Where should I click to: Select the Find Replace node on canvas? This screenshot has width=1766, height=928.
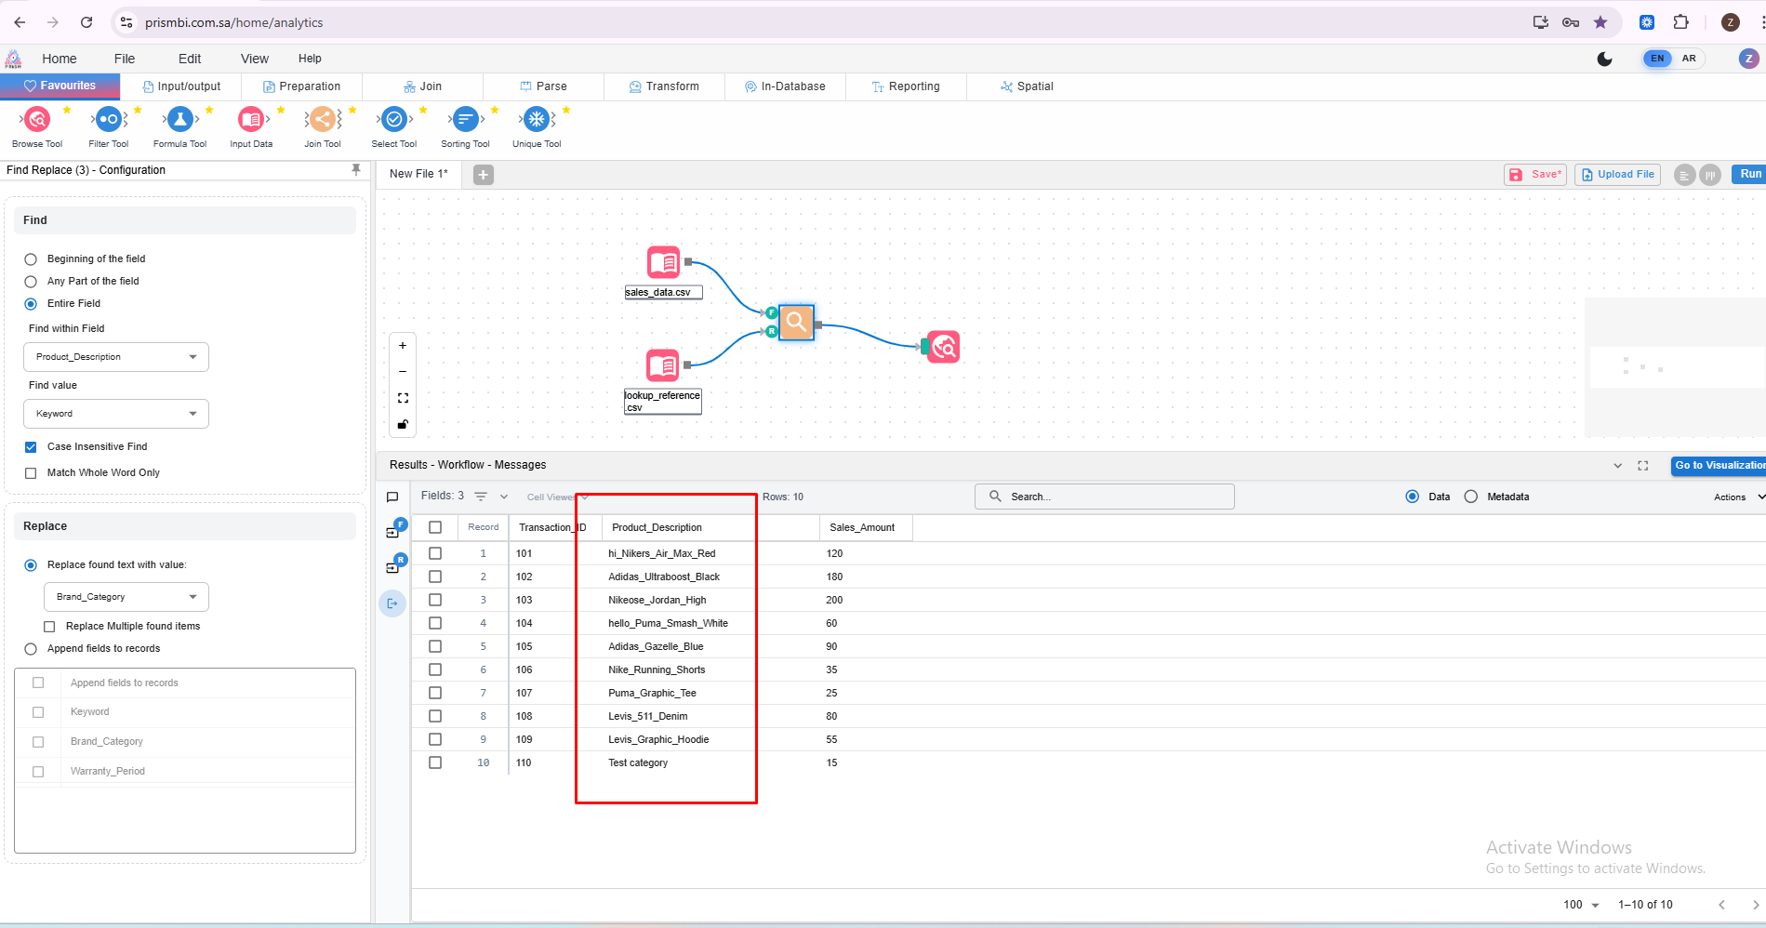click(796, 323)
